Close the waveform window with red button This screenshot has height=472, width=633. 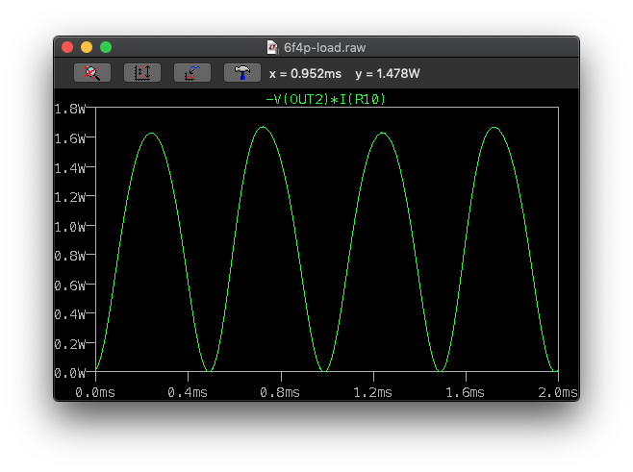[x=67, y=46]
